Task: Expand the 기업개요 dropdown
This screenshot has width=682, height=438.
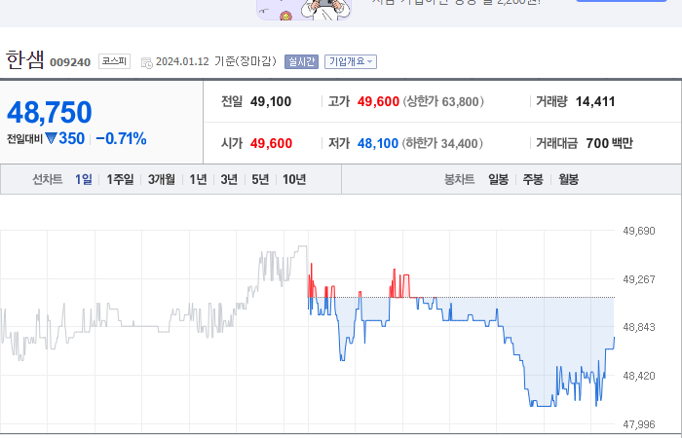Action: pyautogui.click(x=351, y=61)
